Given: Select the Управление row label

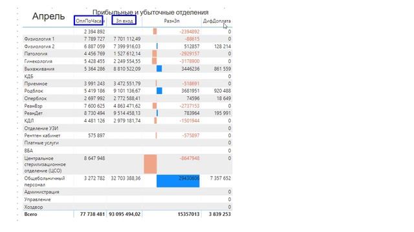Looking at the screenshot, I should [38, 199].
